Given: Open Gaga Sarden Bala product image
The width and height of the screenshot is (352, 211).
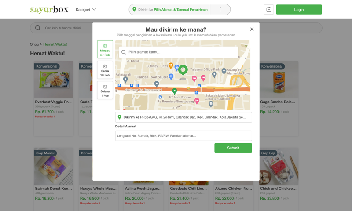Looking at the screenshot, I should [x=279, y=80].
